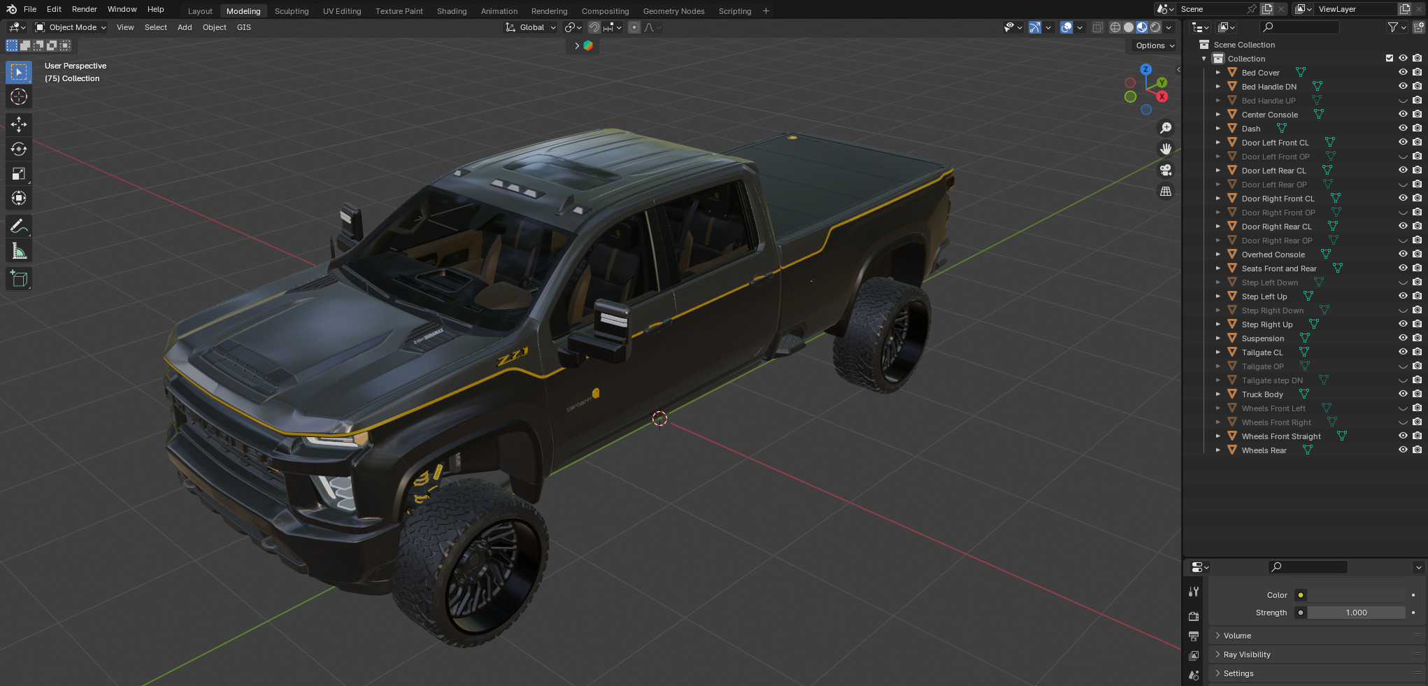Switch to the Shading workspace tab
Image resolution: width=1428 pixels, height=686 pixels.
point(452,11)
